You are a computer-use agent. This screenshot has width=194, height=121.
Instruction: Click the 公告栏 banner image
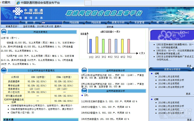[172, 35]
